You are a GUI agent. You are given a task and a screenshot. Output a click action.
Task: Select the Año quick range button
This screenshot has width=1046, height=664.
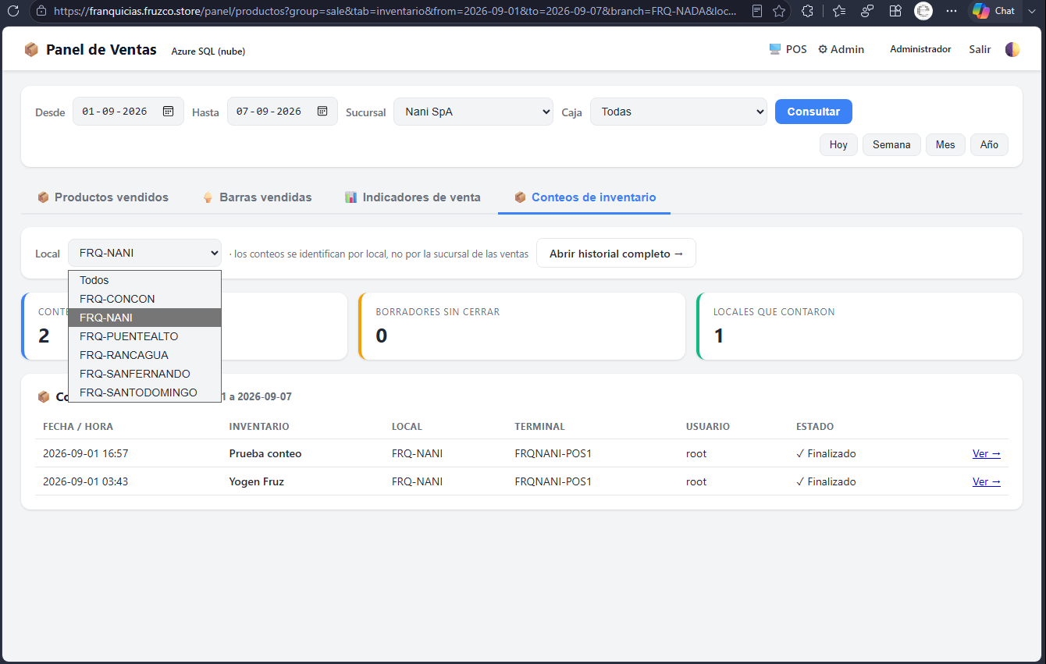pyautogui.click(x=989, y=144)
